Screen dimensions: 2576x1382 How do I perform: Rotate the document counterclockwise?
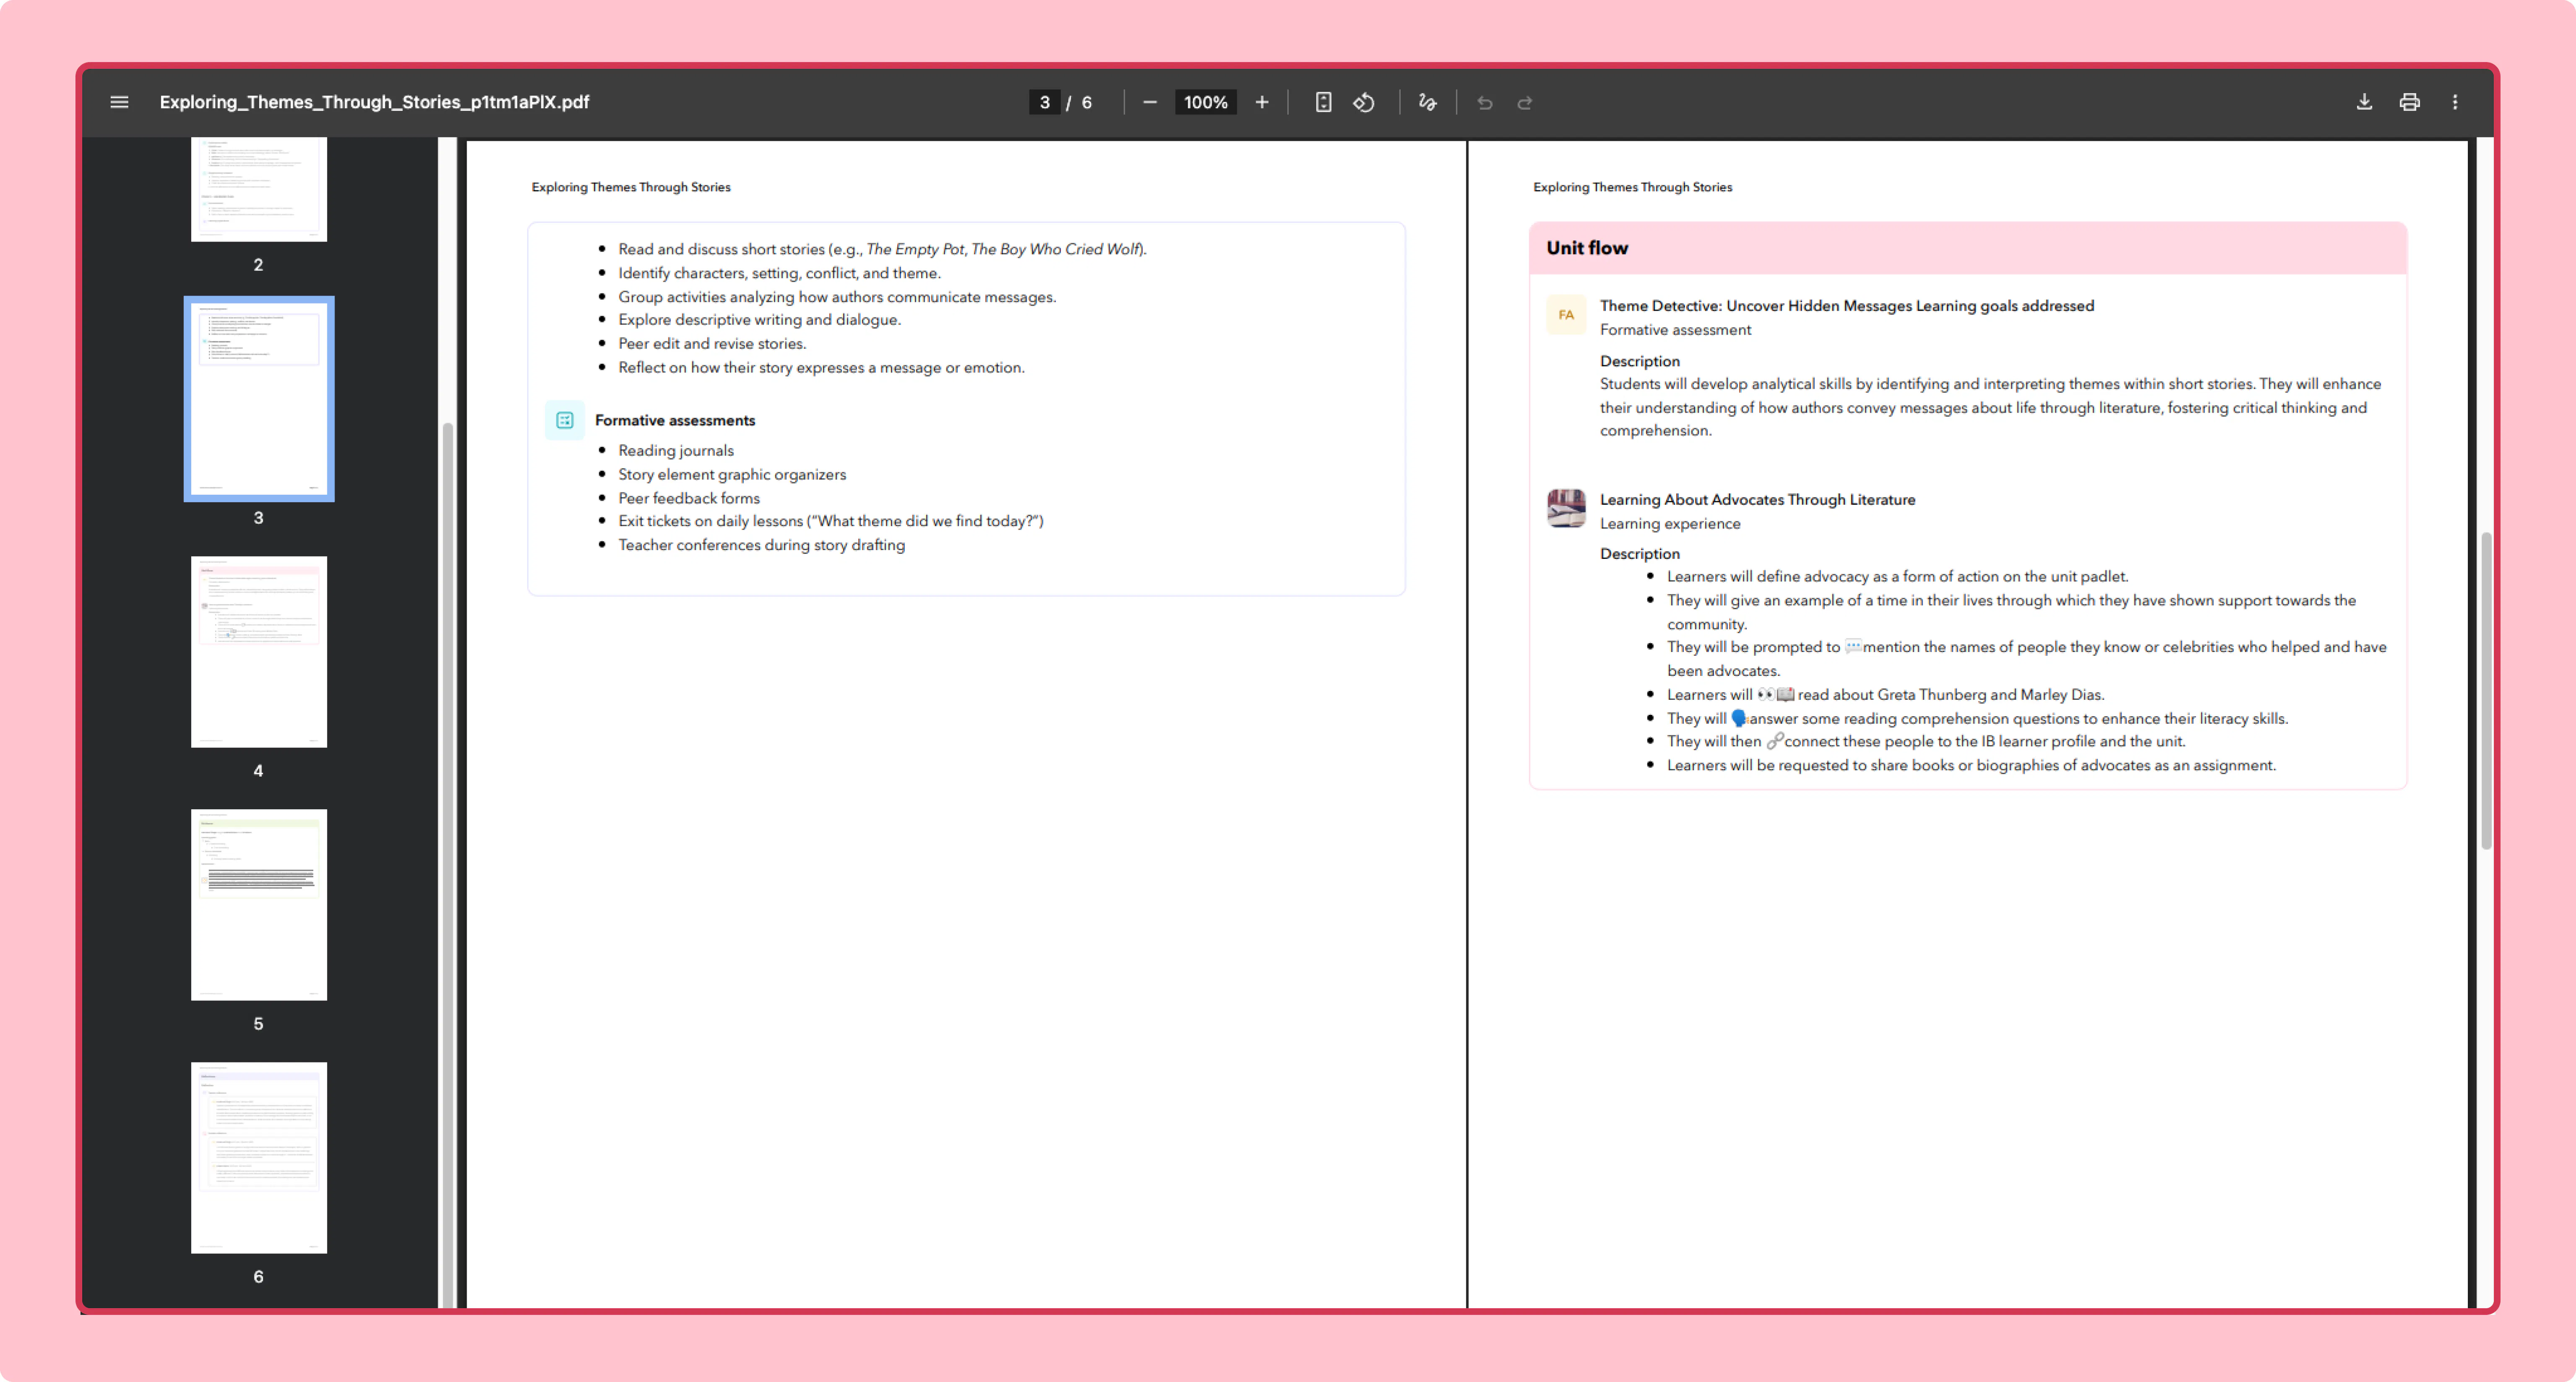pos(1364,102)
